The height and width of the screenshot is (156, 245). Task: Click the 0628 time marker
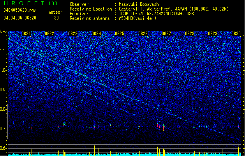190,34
